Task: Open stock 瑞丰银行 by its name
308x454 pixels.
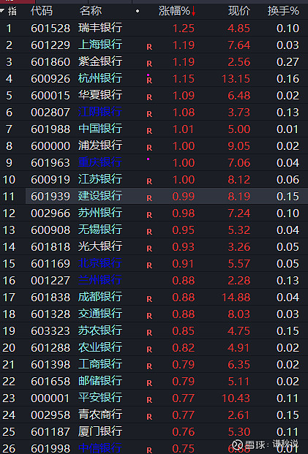Action: click(x=100, y=28)
